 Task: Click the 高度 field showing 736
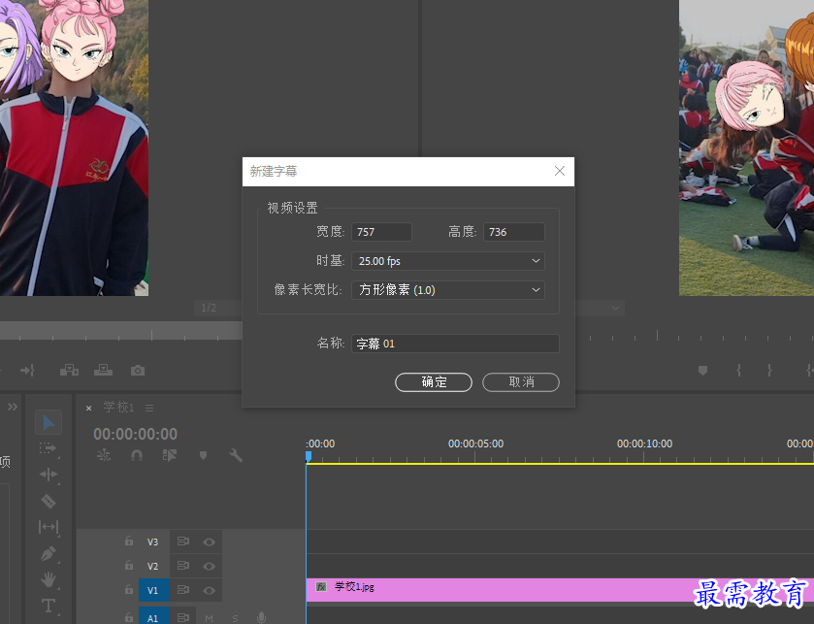click(x=514, y=232)
